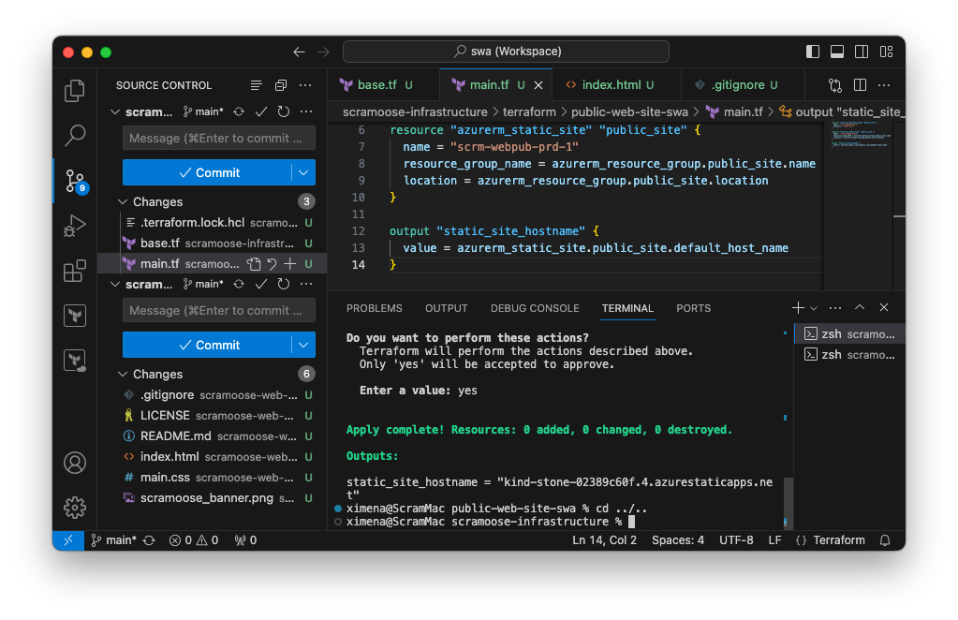This screenshot has width=958, height=620.
Task: Open the new terminal profile dropdown
Action: point(814,308)
